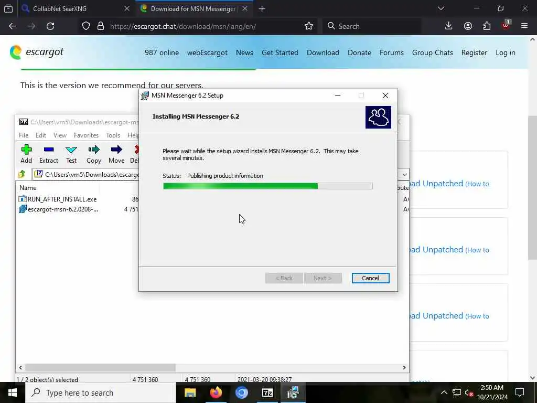Click the site padlock icon

tap(101, 26)
